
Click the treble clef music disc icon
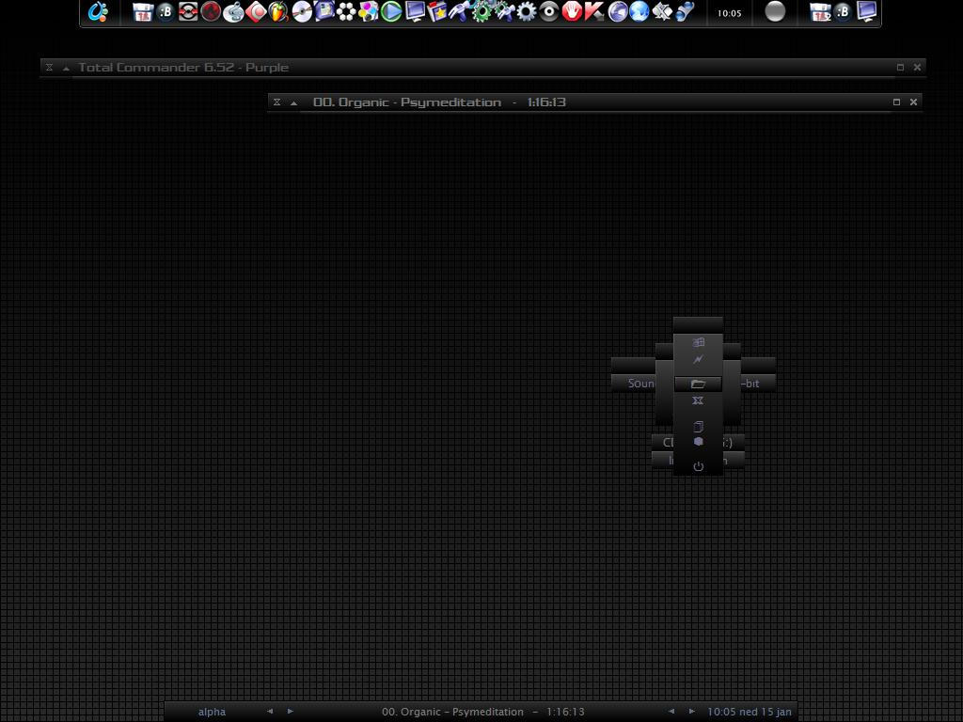233,11
